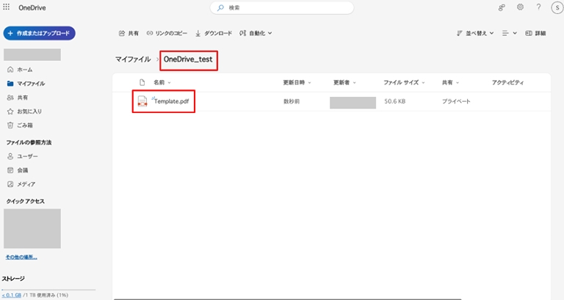
Task: Click the star favorites icon in sidebar
Action: coord(10,111)
